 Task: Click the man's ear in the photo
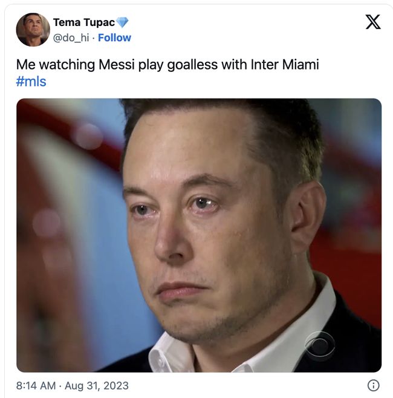pos(308,216)
